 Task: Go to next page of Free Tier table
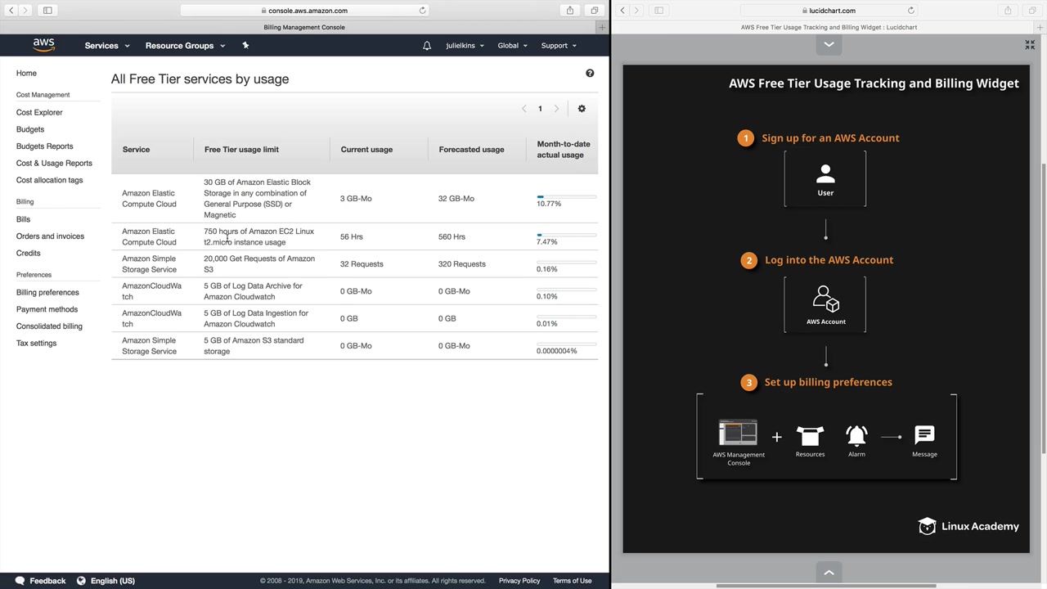pyautogui.click(x=556, y=109)
